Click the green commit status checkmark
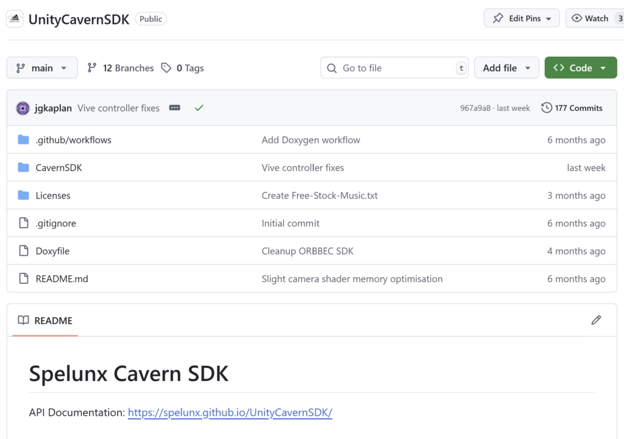The height and width of the screenshot is (439, 624). coord(199,108)
